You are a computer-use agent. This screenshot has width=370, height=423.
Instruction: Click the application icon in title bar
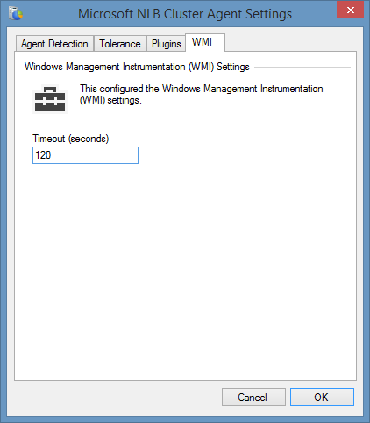pos(16,14)
